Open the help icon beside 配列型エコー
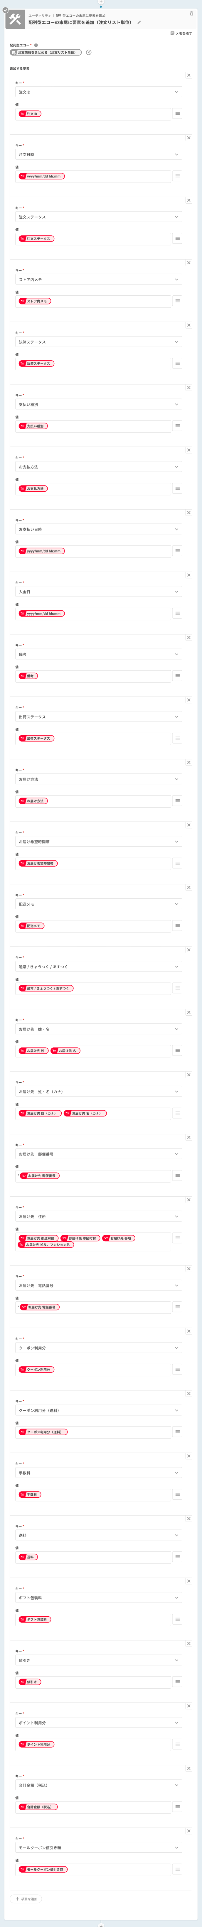Viewport: 202px width, 1927px height. point(36,45)
